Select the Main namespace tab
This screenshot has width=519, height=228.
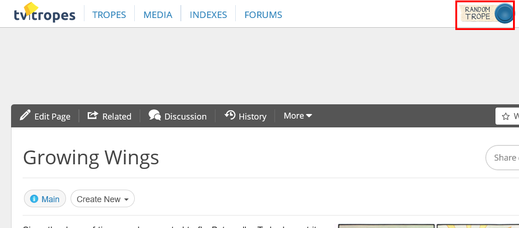[x=45, y=199]
